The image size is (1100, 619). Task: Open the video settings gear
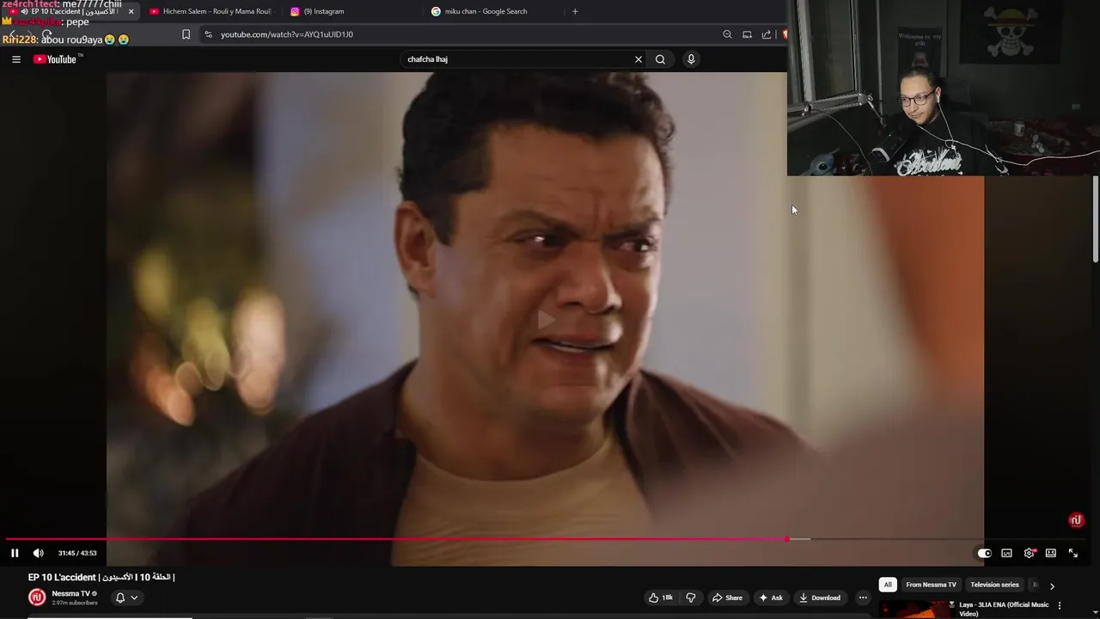[1029, 553]
